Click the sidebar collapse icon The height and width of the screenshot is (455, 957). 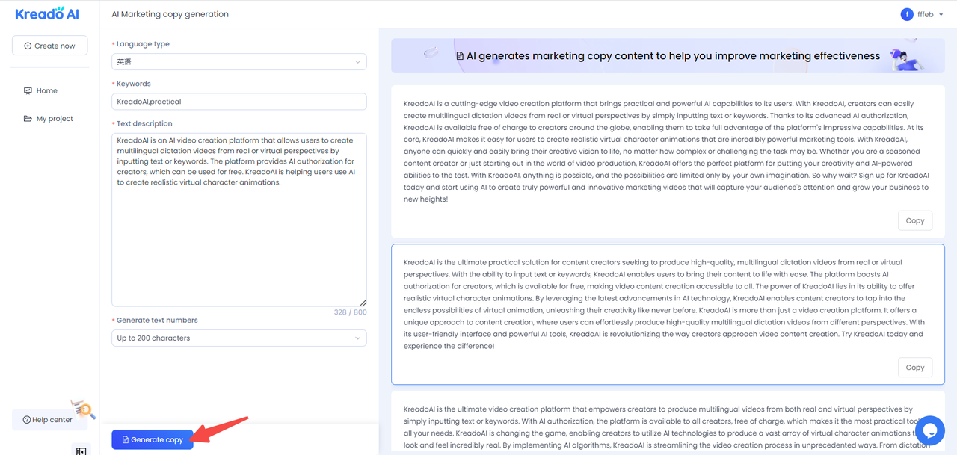[81, 451]
